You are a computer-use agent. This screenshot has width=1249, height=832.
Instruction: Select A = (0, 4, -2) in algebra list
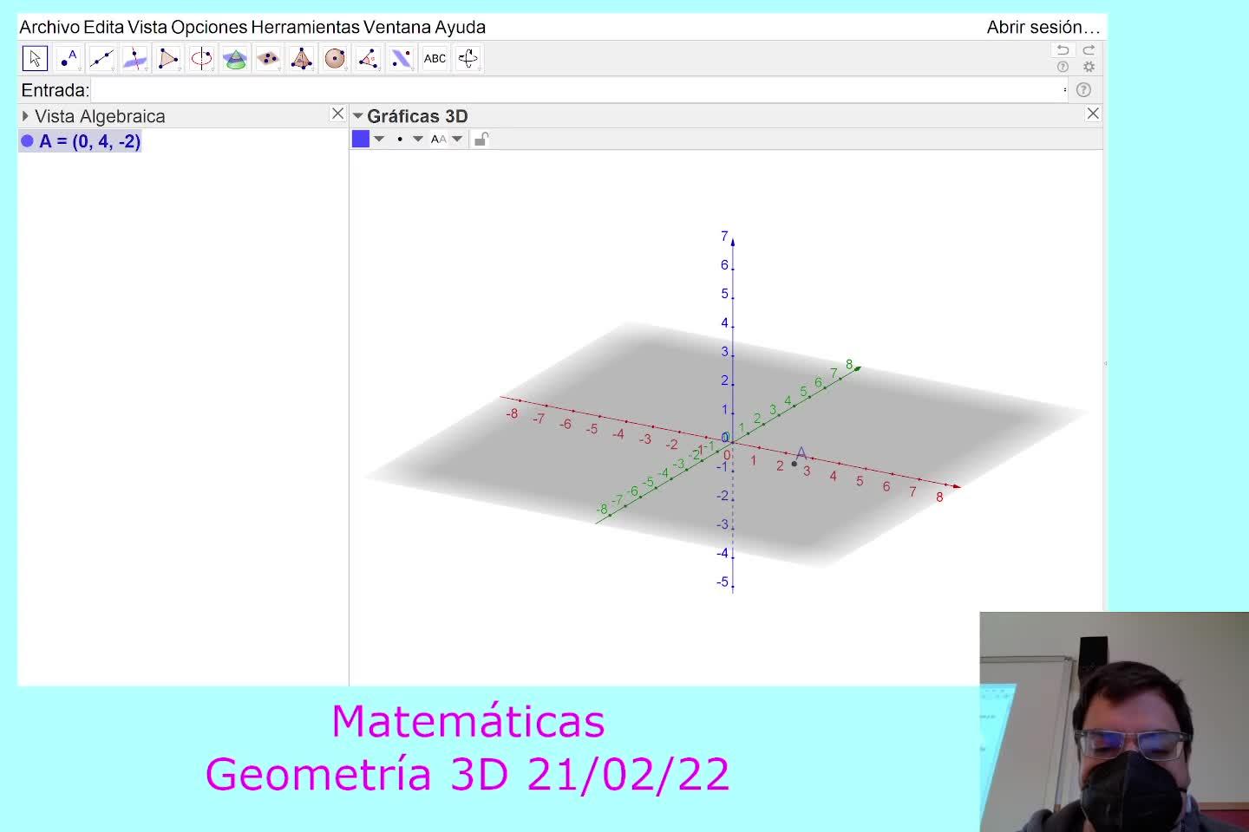(89, 141)
